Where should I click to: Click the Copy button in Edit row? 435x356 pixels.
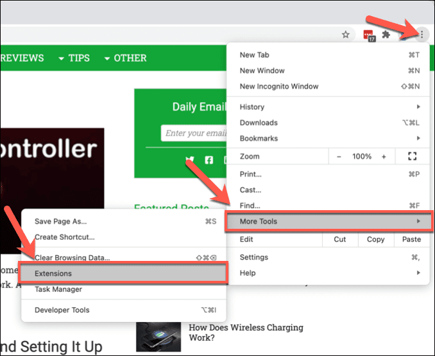pyautogui.click(x=375, y=239)
